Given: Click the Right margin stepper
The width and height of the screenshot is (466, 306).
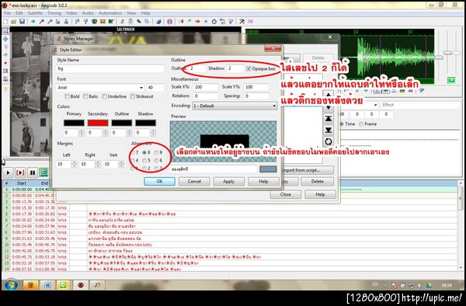Looking at the screenshot, I should pyautogui.click(x=98, y=164).
